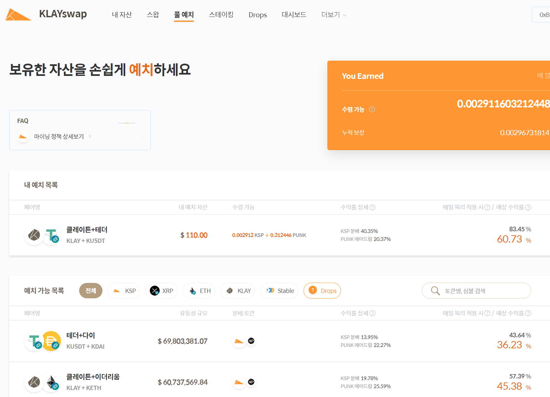Click the help icon next to 수령 가능

point(372,109)
